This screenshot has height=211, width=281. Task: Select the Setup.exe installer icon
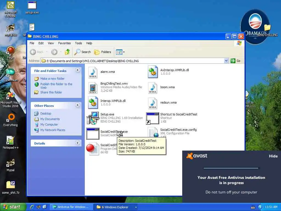(93, 118)
